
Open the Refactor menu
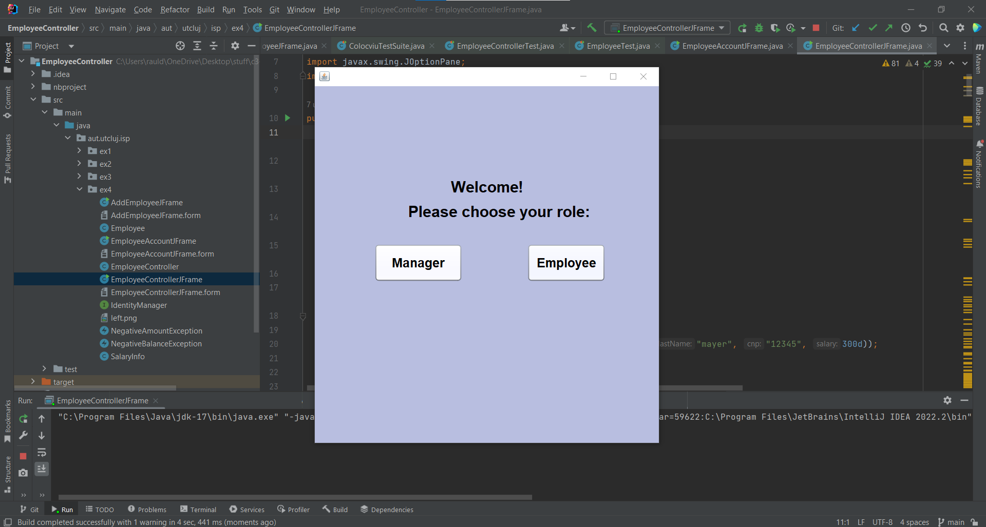(x=175, y=9)
